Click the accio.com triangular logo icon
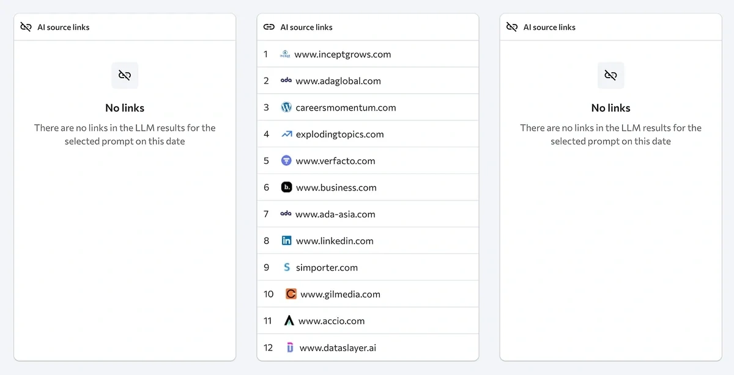The height and width of the screenshot is (375, 734). (289, 321)
